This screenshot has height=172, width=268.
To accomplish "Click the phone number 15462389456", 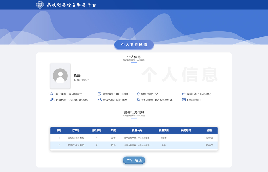I will click(x=164, y=100).
